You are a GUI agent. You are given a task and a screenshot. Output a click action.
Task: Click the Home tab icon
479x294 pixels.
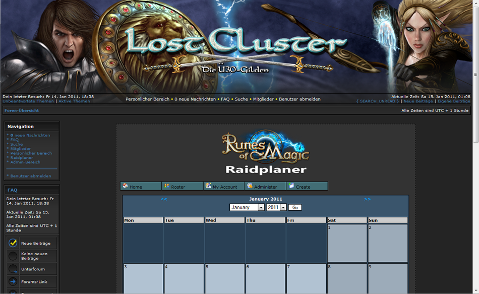[x=125, y=186]
